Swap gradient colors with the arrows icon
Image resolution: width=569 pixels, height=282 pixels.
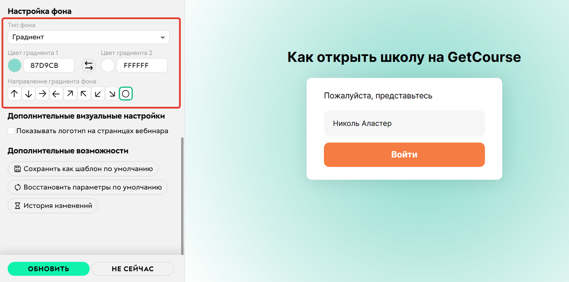pos(89,65)
